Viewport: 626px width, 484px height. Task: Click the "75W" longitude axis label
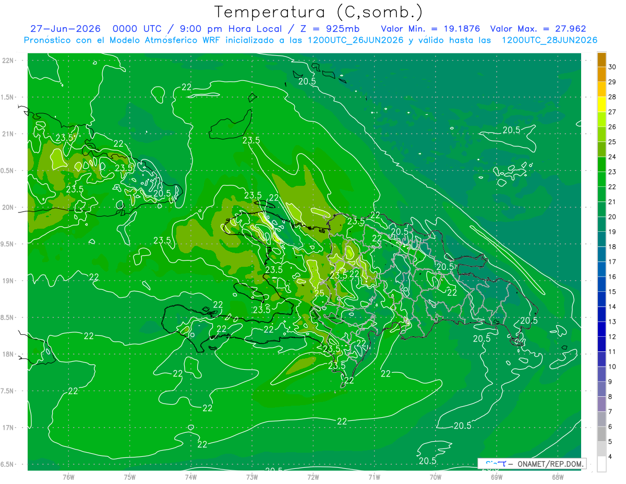(129, 477)
